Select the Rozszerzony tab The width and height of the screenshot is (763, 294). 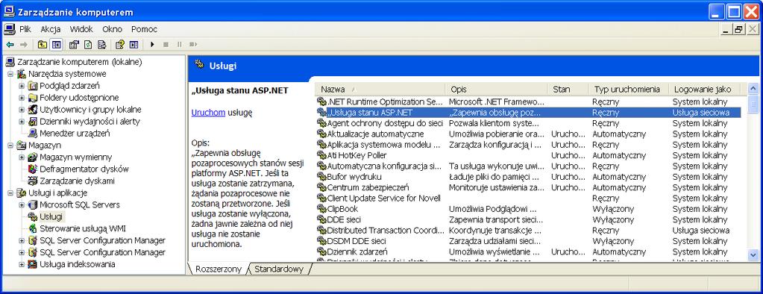coord(219,269)
